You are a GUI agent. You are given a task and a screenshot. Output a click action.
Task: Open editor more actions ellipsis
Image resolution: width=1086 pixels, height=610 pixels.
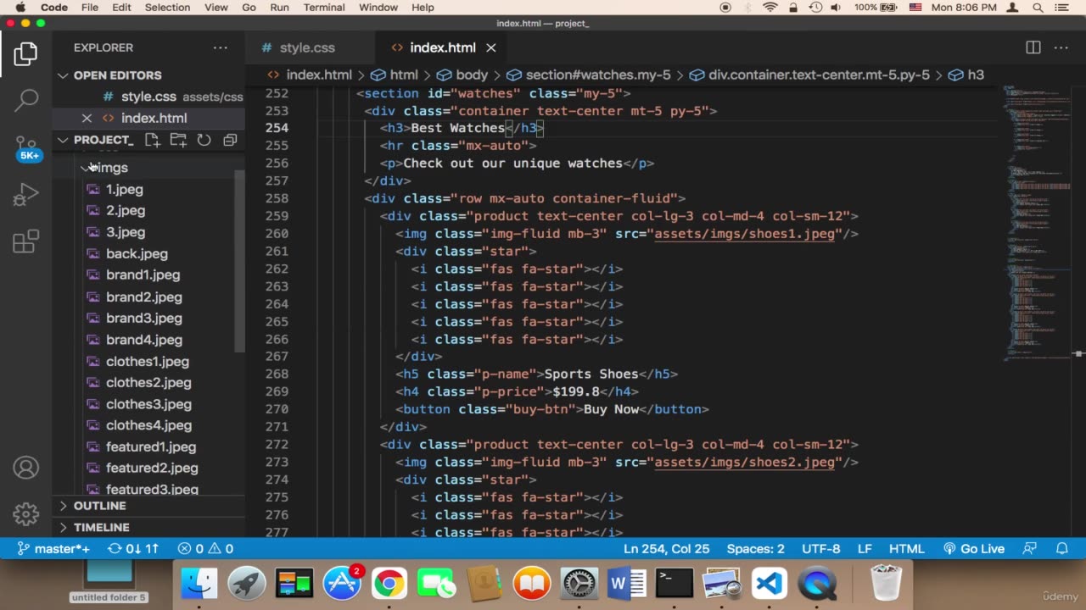pos(1063,47)
